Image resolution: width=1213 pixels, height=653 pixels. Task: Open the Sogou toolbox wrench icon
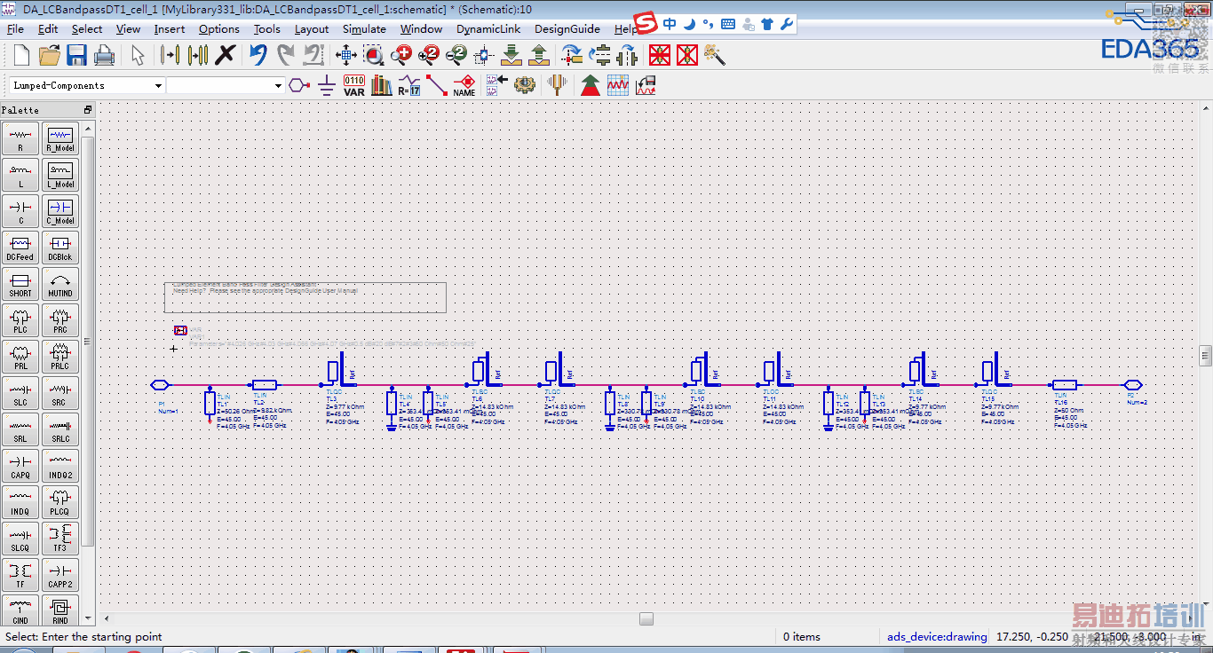(x=786, y=24)
